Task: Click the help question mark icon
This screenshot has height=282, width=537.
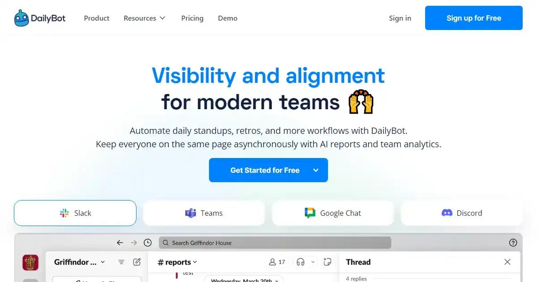Action: pyautogui.click(x=513, y=243)
